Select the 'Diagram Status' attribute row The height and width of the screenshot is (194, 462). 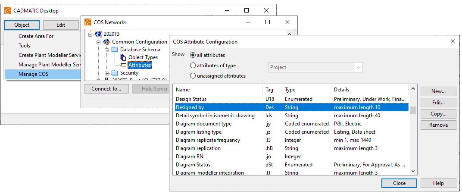tap(193, 165)
